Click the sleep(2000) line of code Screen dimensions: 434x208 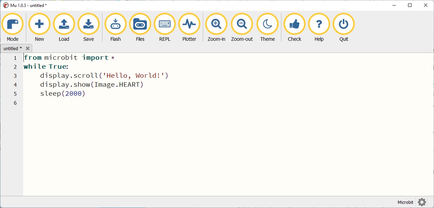point(63,94)
